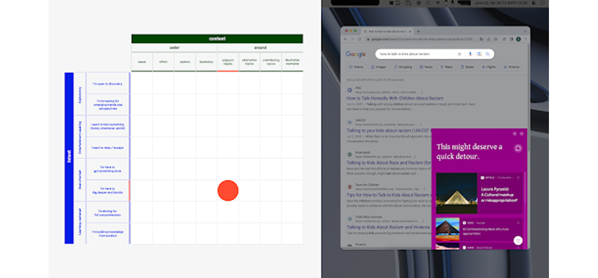Viewport: 598px width, 278px height.
Task: Select the News search filter
Action: pos(425,67)
